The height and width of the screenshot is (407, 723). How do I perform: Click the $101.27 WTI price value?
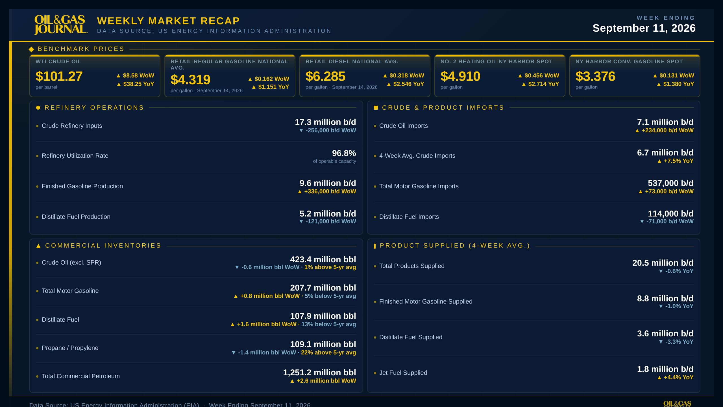pos(59,76)
